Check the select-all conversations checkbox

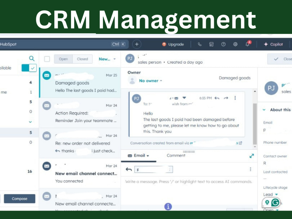(x=47, y=59)
